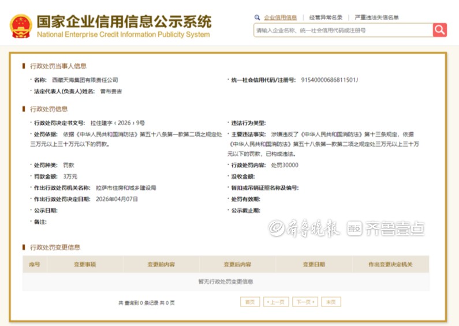The width and height of the screenshot is (459, 326).
Task: Switch to the 经营异常名录 tab
Action: click(x=326, y=18)
